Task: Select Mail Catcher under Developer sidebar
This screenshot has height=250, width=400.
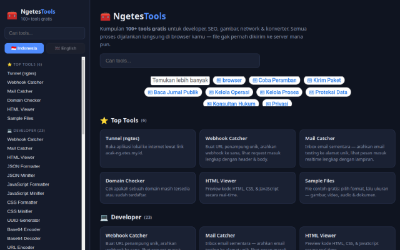Action: (19, 149)
